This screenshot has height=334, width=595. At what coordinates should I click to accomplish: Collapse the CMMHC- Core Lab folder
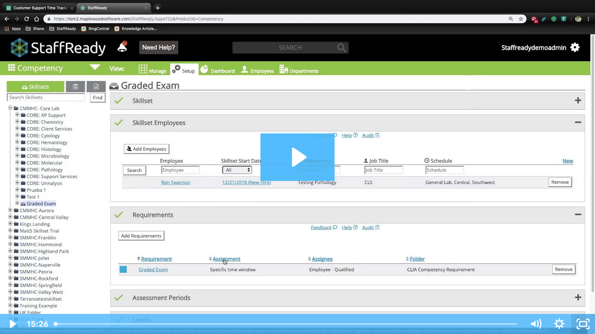point(10,108)
